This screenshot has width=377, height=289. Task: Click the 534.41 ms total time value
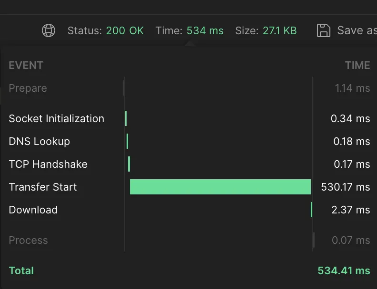[344, 270]
